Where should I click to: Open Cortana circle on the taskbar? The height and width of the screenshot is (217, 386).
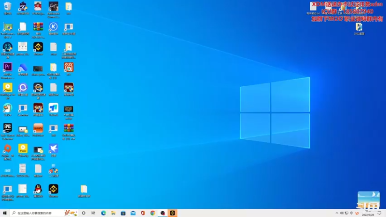pos(83,213)
